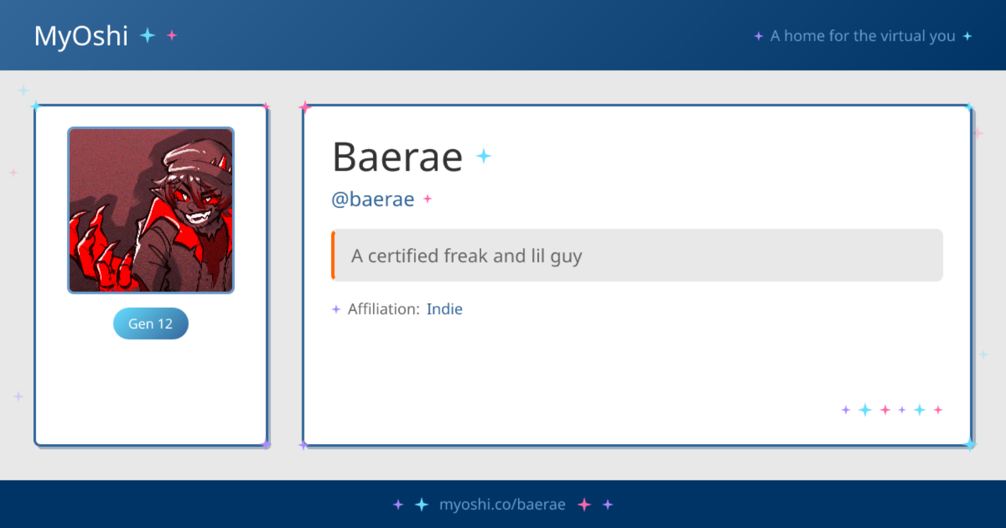This screenshot has height=528, width=1006.
Task: Open Baerae's avatar image
Action: click(151, 210)
